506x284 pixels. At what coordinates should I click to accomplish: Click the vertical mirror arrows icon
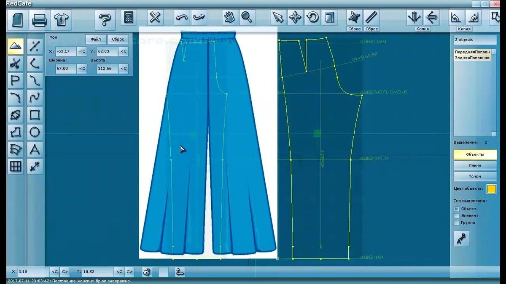point(414,18)
